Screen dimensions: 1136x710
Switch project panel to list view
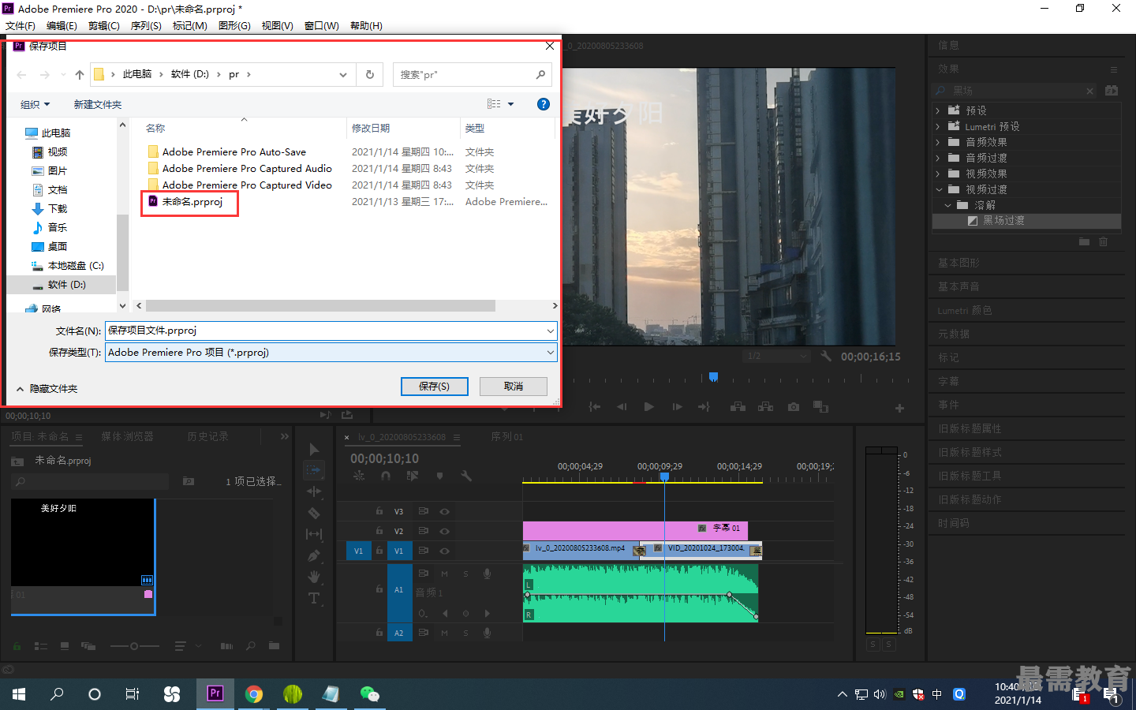(x=41, y=646)
